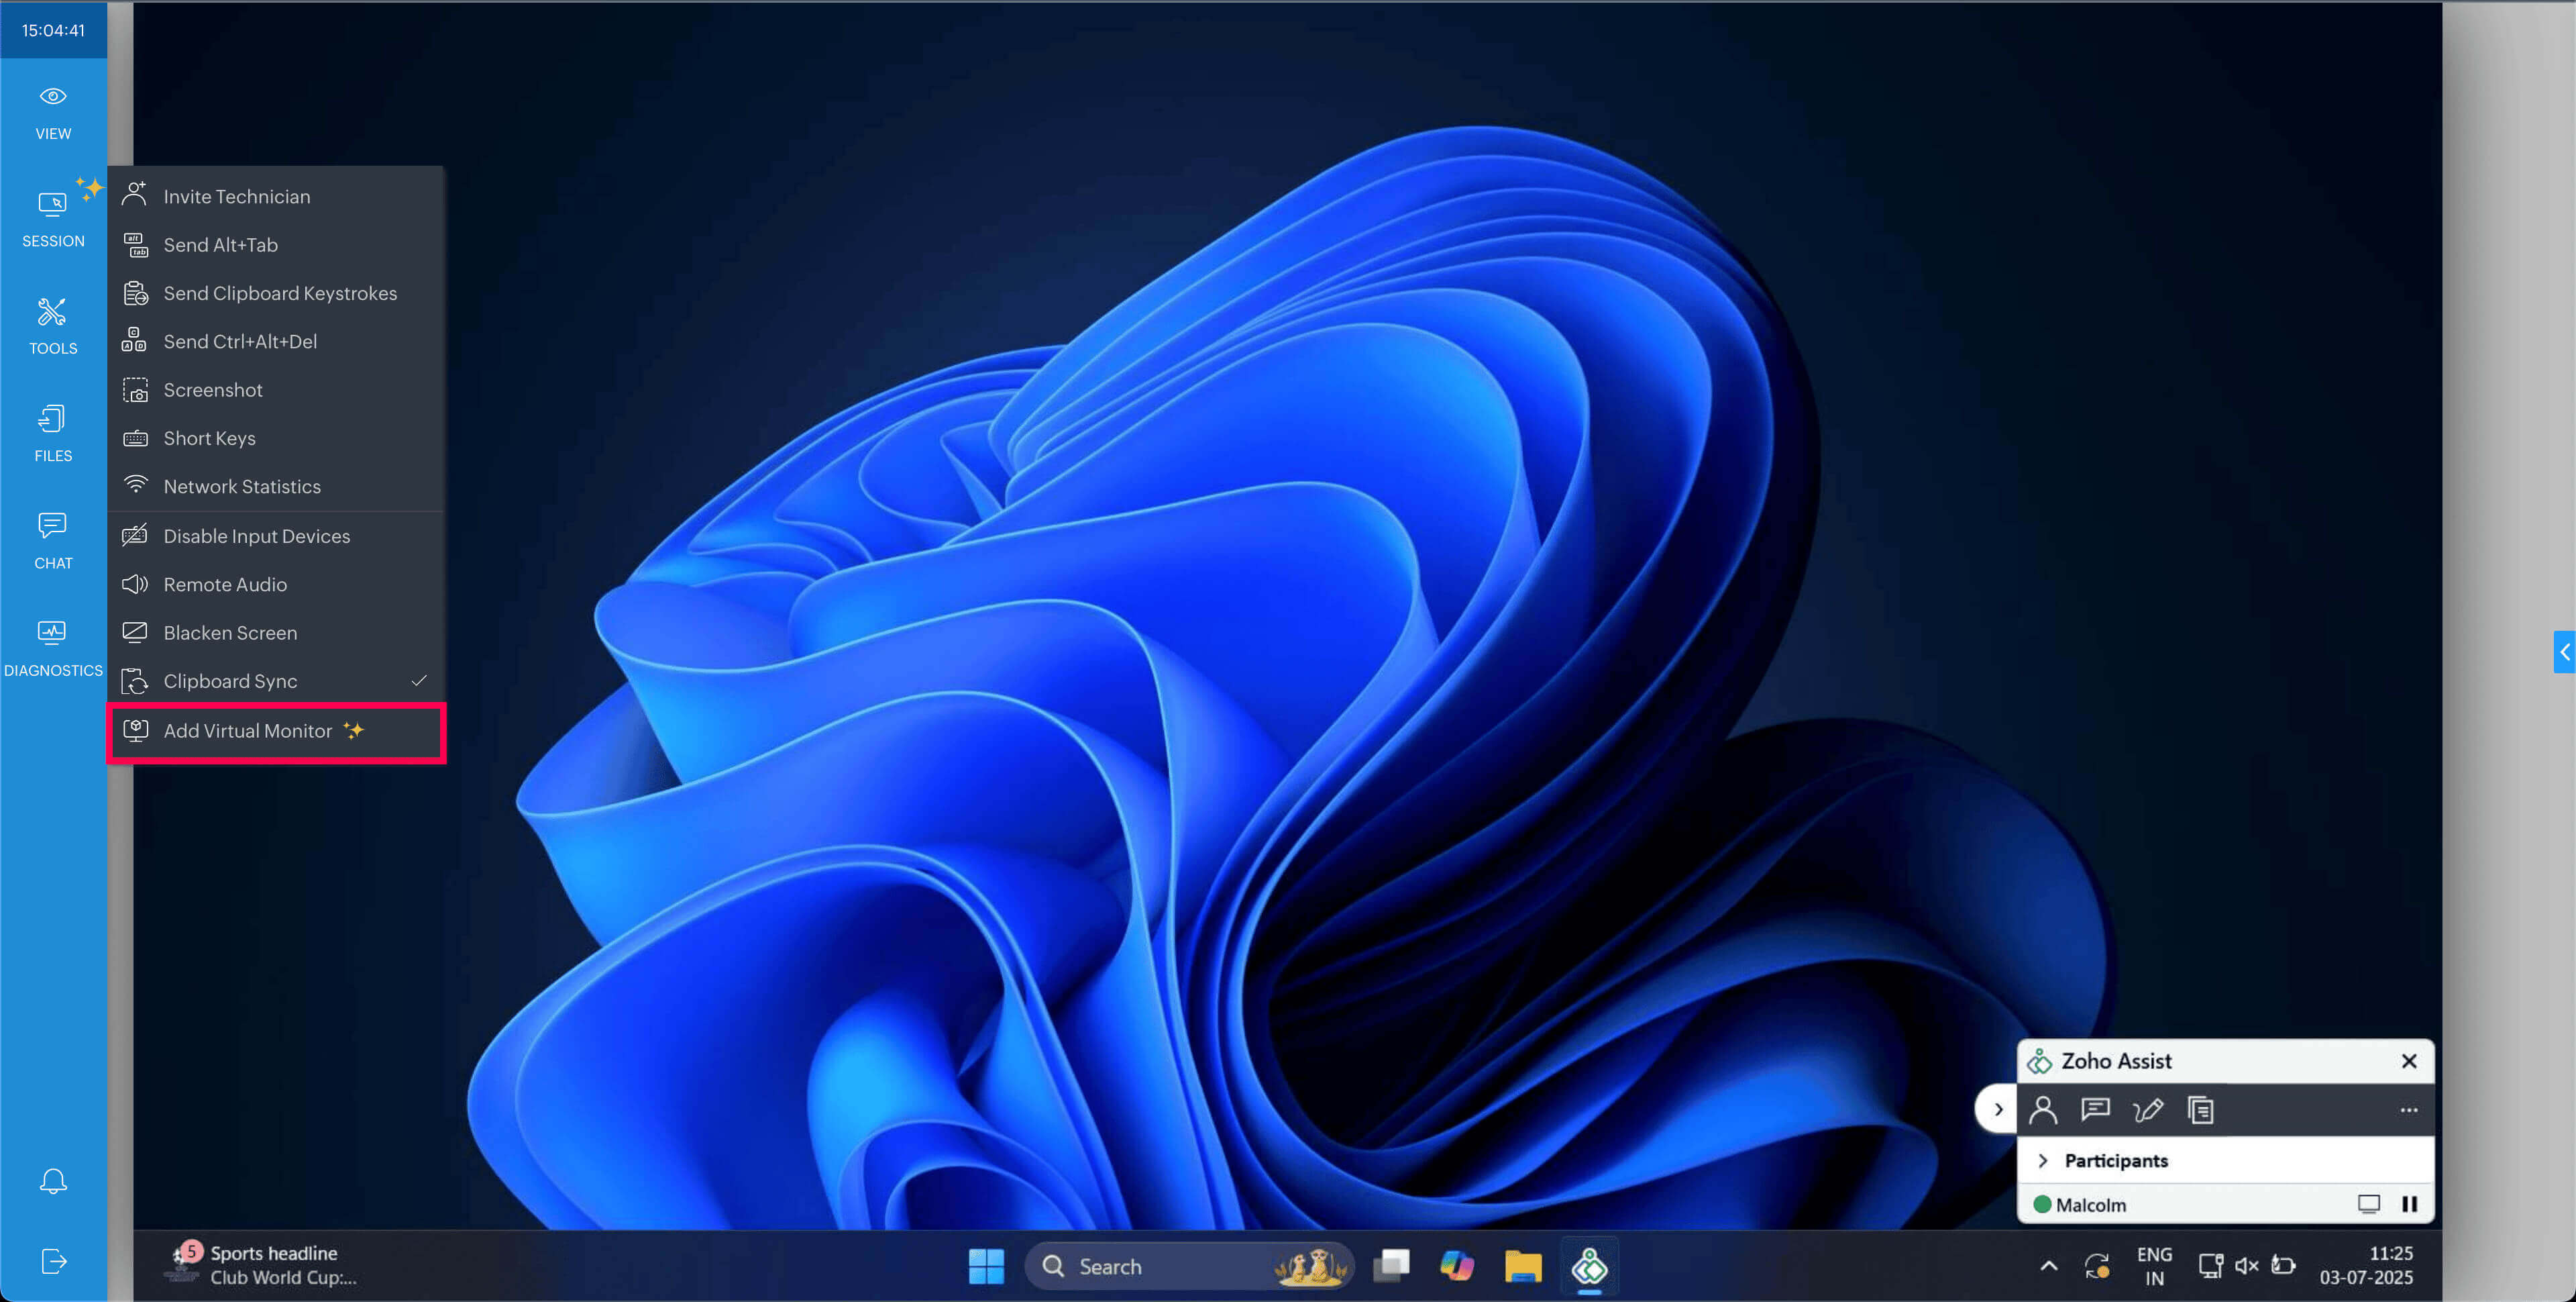This screenshot has height=1302, width=2576.
Task: Pause sharing for Malcolm
Action: pyautogui.click(x=2409, y=1205)
